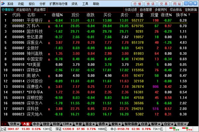This screenshot has width=199, height=132.
Task: Click the rightmost red-green status icon in status bar
Action: pyautogui.click(x=187, y=129)
